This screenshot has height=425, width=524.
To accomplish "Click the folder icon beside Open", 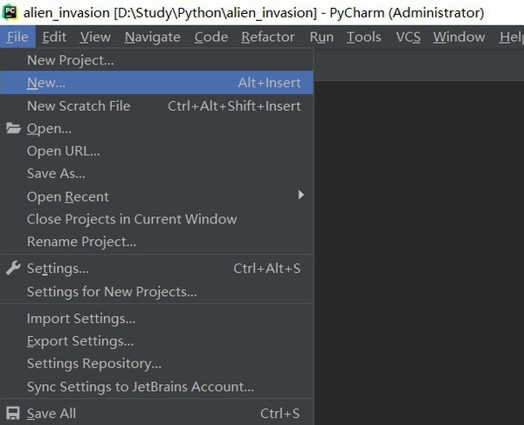I will [x=13, y=128].
